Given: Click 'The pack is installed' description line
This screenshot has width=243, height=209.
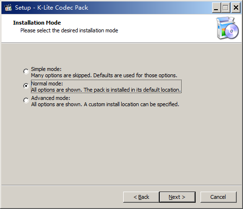Looking at the screenshot, I should tap(106, 90).
